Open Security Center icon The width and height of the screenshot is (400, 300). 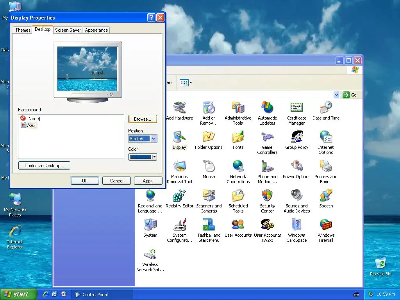267,201
